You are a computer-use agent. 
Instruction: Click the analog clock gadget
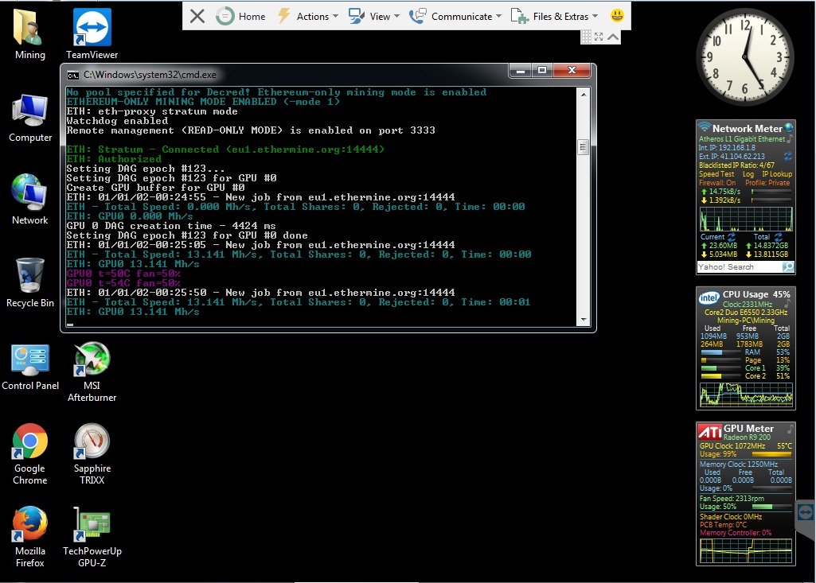[744, 56]
